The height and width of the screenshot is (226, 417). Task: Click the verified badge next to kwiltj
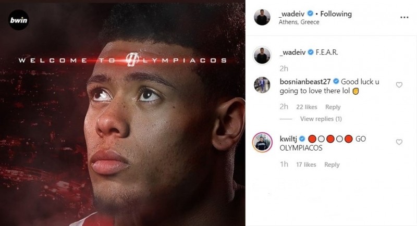coord(302,139)
